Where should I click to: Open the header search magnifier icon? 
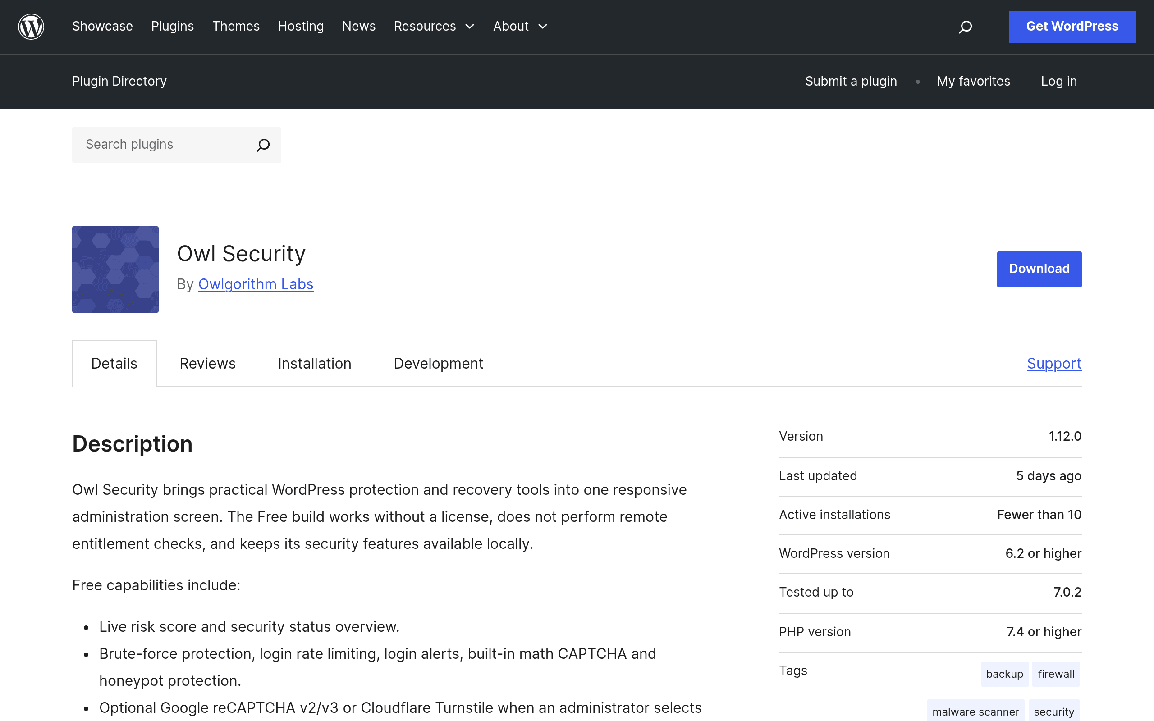(x=965, y=27)
